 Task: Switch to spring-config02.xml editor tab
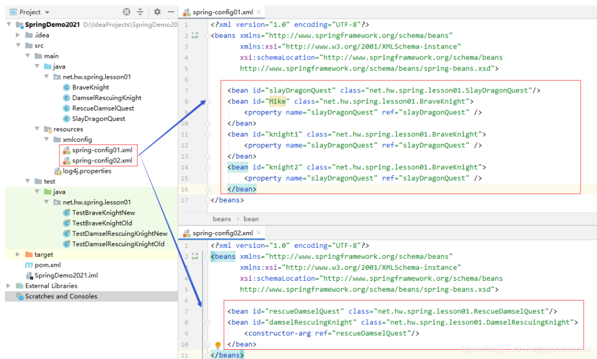(x=222, y=233)
